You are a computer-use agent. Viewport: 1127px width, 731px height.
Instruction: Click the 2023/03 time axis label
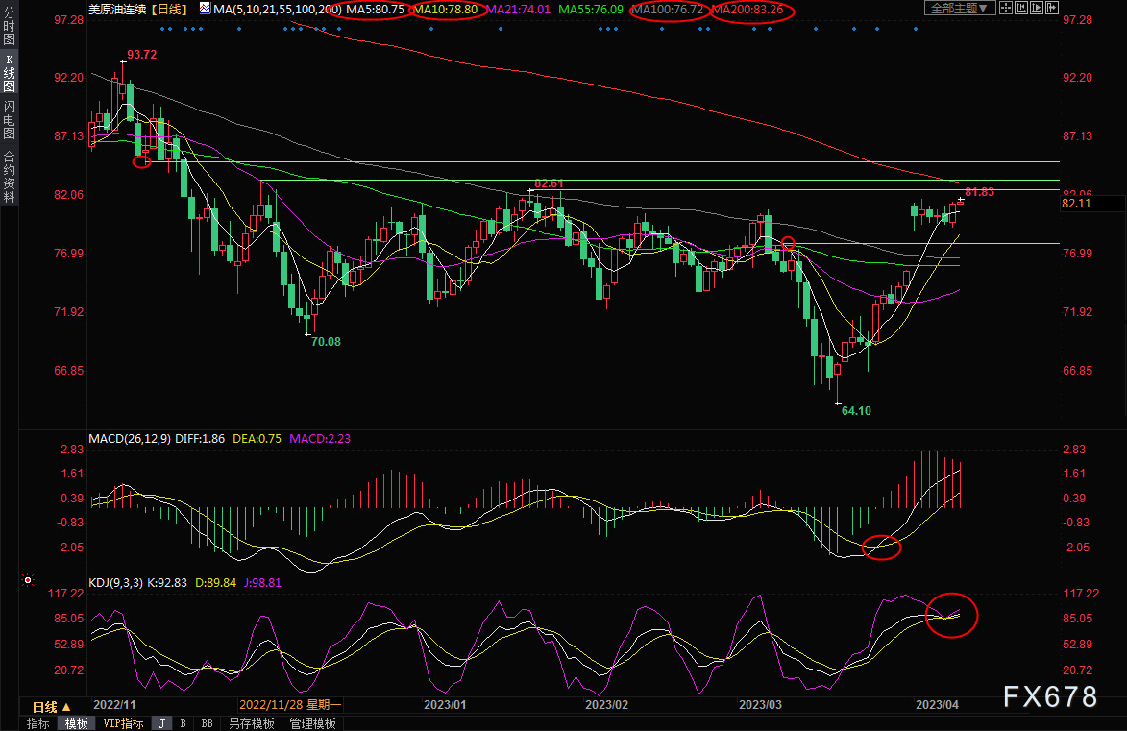point(760,705)
